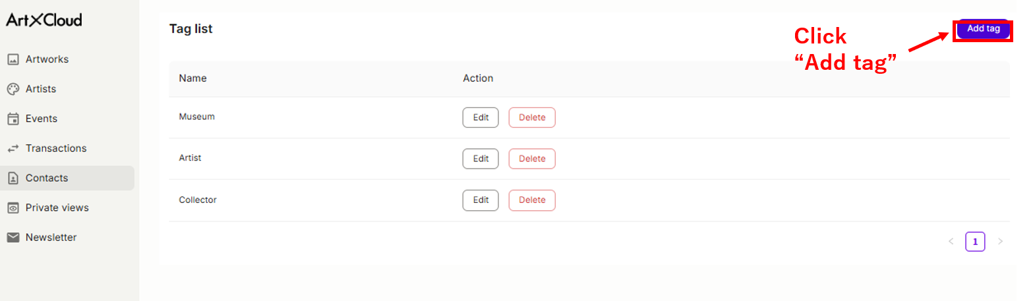Viewport: 1033px width, 301px height.
Task: Click the Private views eye icon
Action: (x=13, y=207)
